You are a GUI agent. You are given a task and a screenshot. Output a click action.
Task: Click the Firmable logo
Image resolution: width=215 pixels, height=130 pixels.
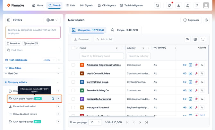pos(15,5)
